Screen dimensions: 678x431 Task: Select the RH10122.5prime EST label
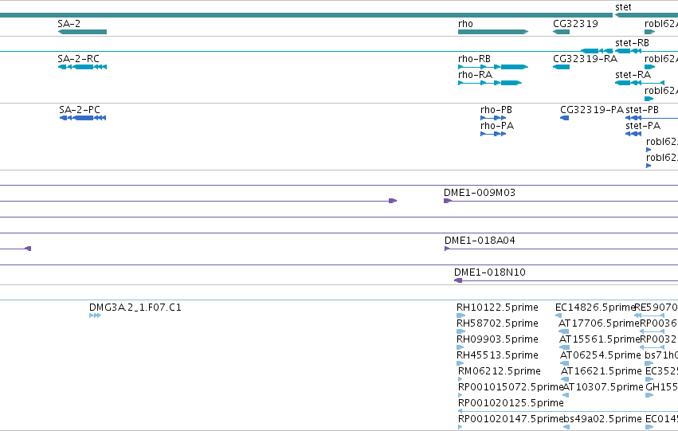pos(497,308)
